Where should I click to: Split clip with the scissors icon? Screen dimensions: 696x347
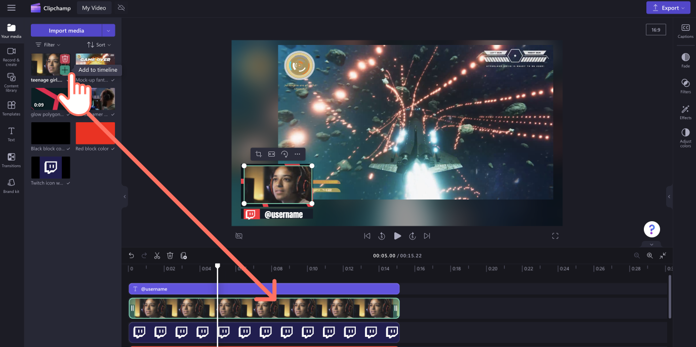157,256
